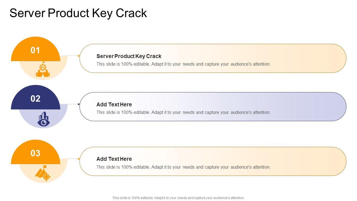Viewport: 357px width, 201px height.
Task: Pick the orange gradient end of the third box
Action: coord(329,161)
